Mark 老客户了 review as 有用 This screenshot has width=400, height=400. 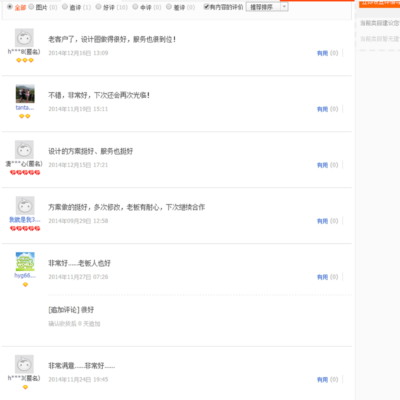click(322, 53)
